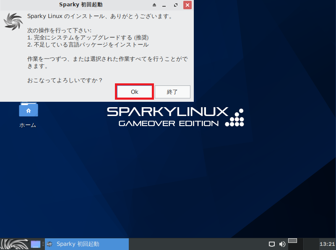Open the ホーム folder desktop icon
Screen dimensions: 336x250
coord(28,115)
